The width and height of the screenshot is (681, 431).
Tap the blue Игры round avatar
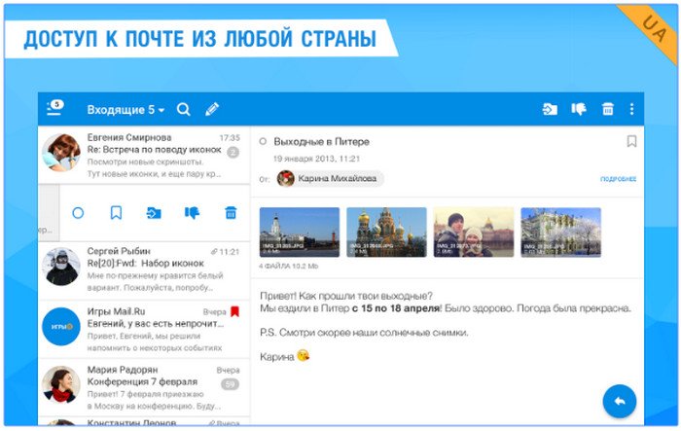tap(61, 326)
